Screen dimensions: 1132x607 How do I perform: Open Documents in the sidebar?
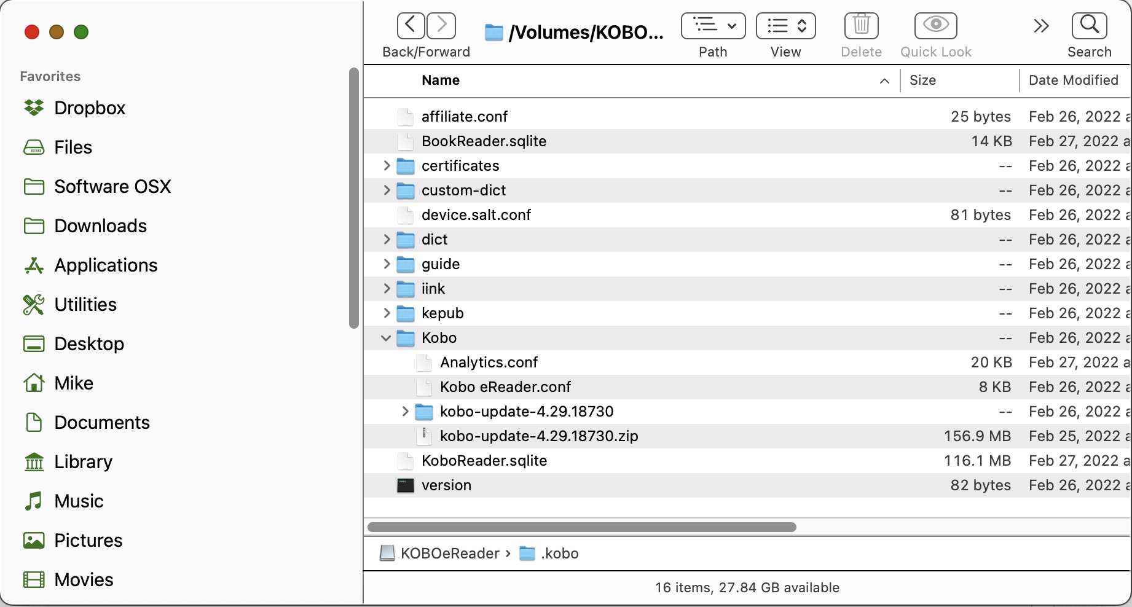coord(102,423)
